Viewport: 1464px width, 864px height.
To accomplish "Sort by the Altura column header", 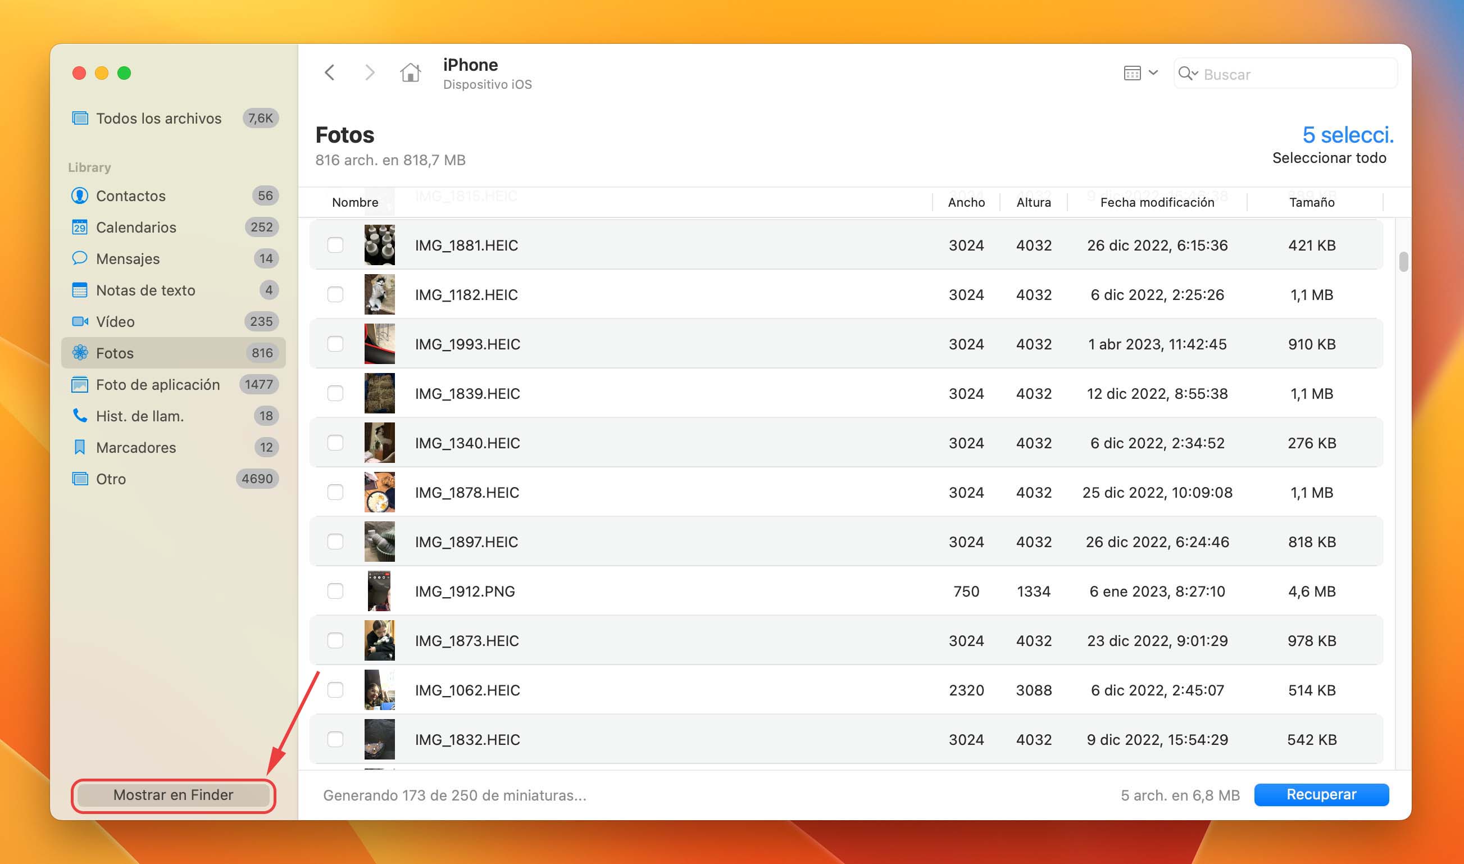I will pyautogui.click(x=1034, y=202).
